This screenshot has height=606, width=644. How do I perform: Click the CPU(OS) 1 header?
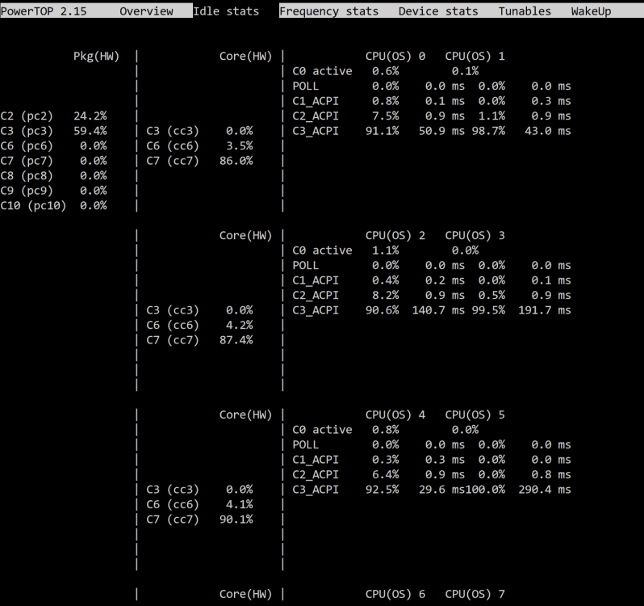(x=475, y=57)
